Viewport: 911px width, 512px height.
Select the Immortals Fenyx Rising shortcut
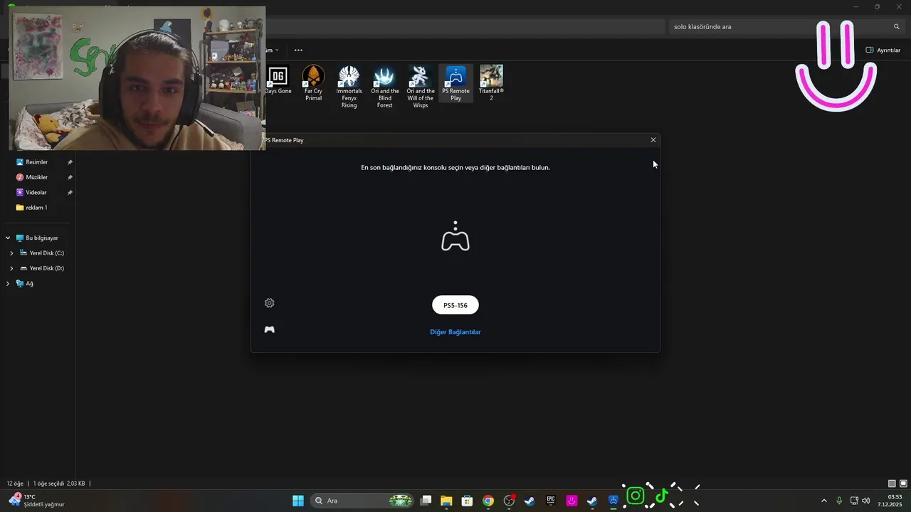[349, 87]
